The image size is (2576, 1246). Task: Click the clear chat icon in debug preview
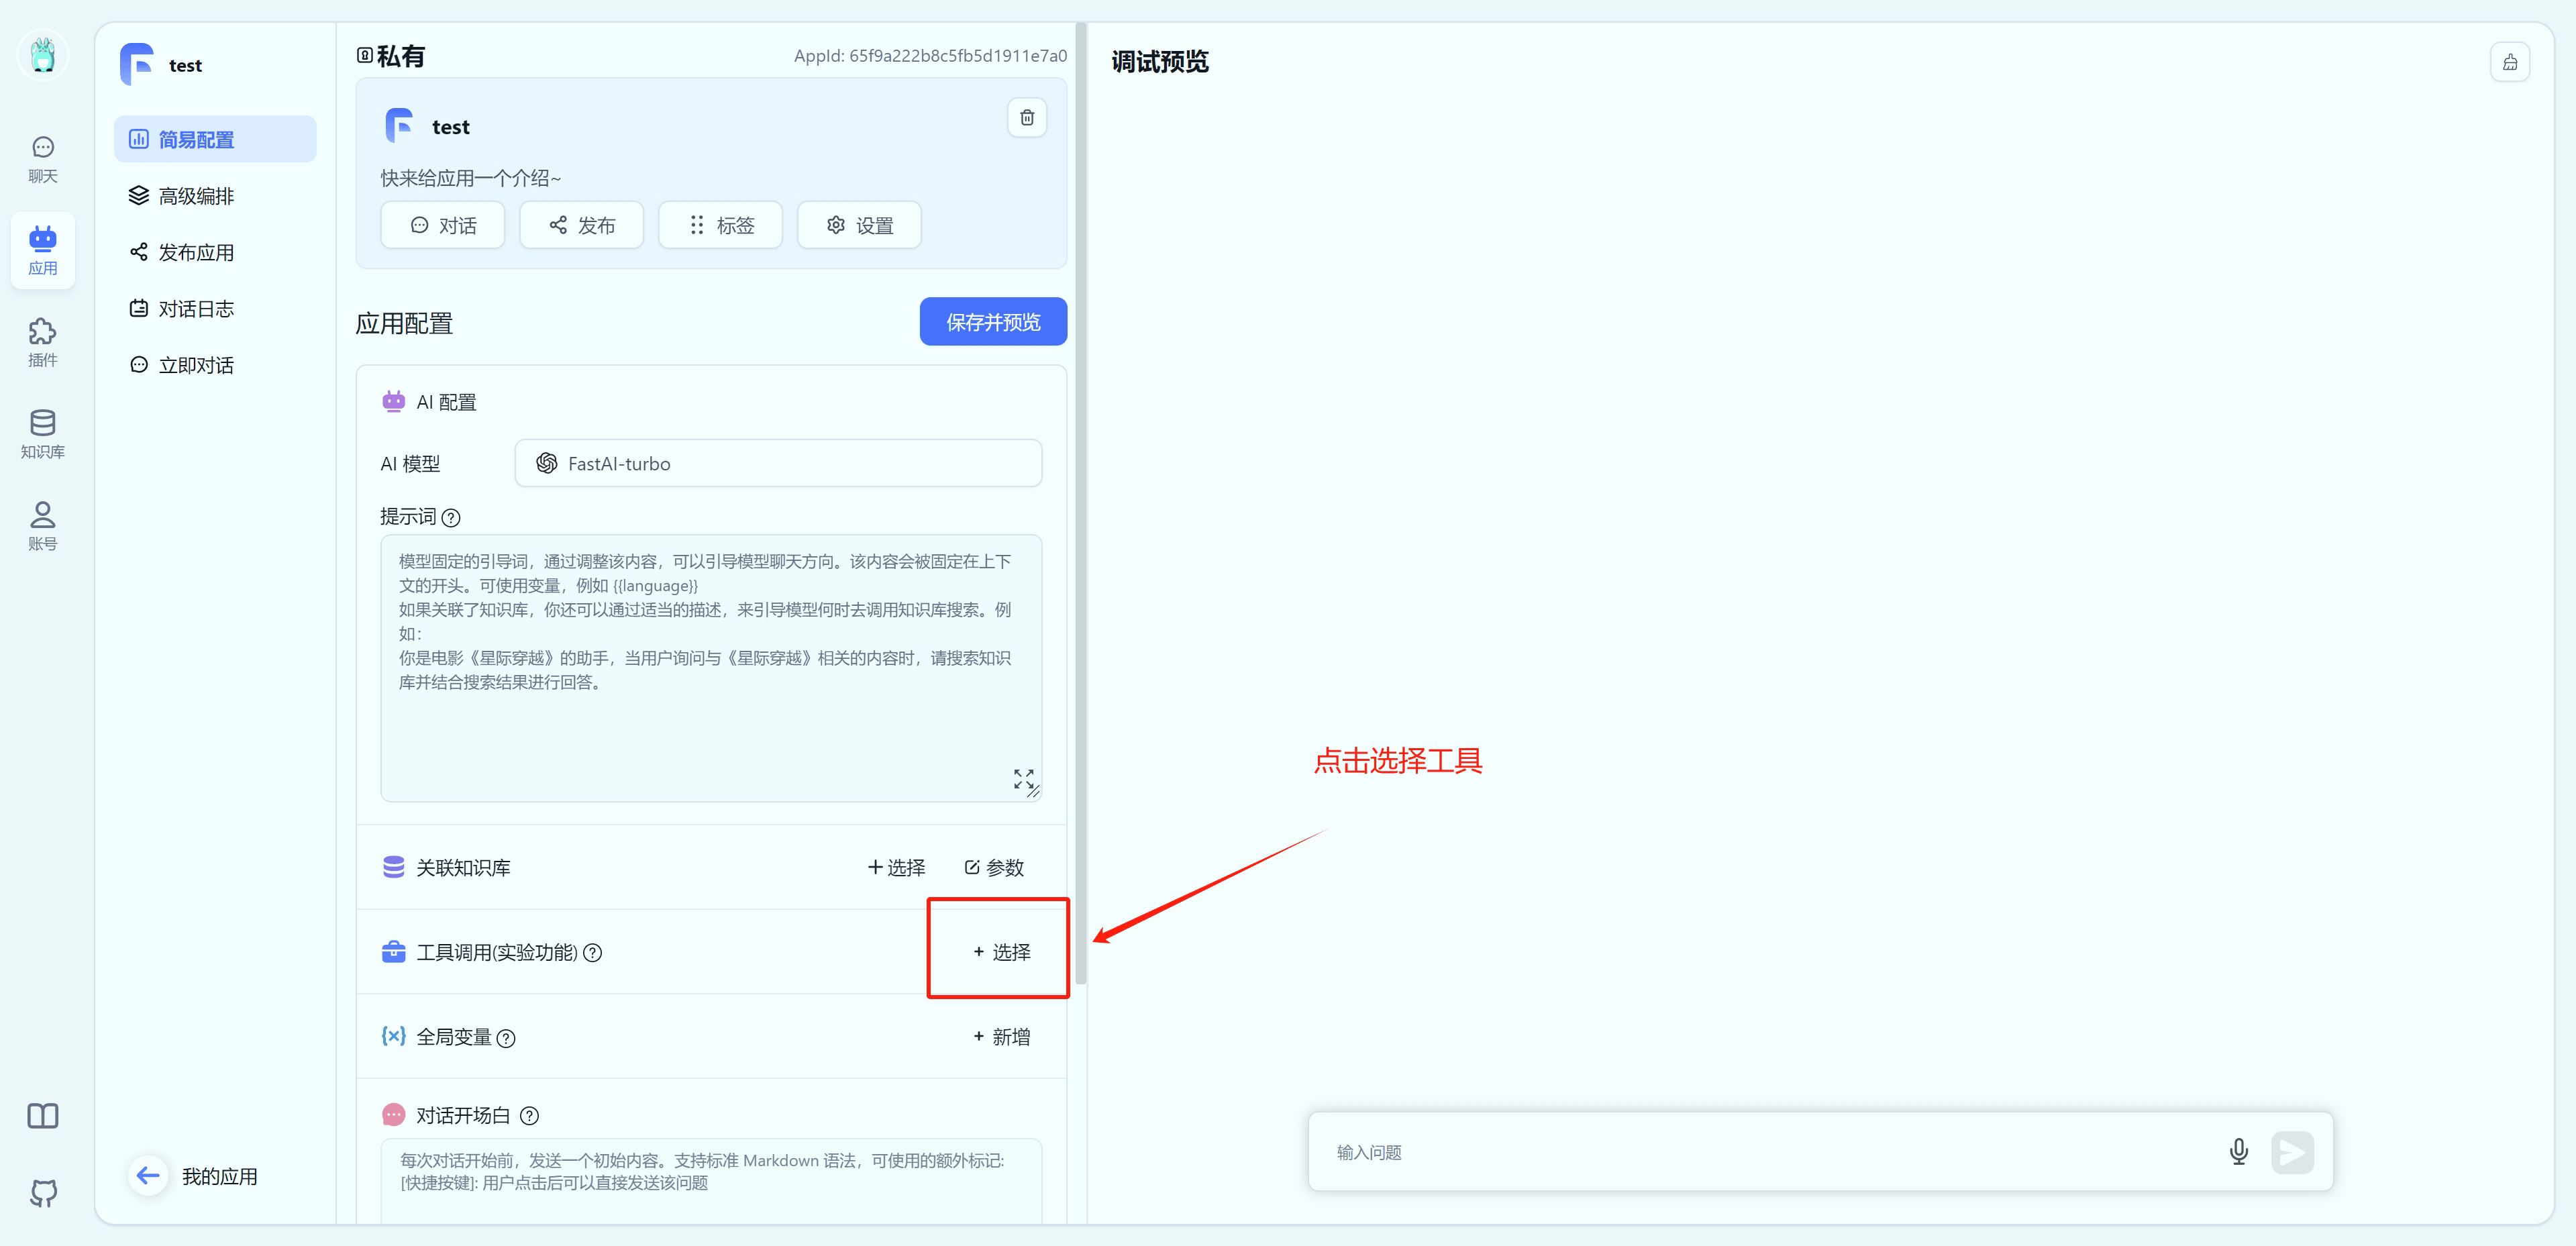[x=2509, y=63]
